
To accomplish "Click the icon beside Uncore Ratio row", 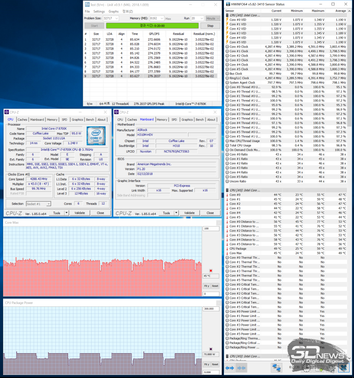I will pyautogui.click(x=227, y=181).
